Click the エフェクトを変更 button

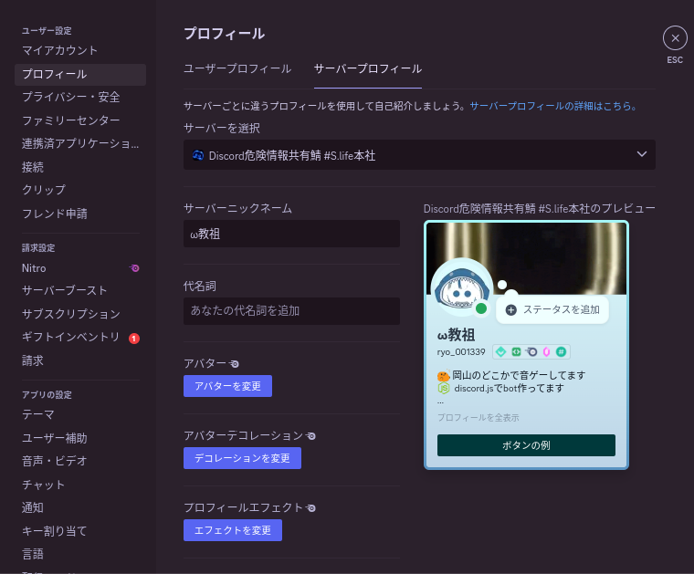233,530
